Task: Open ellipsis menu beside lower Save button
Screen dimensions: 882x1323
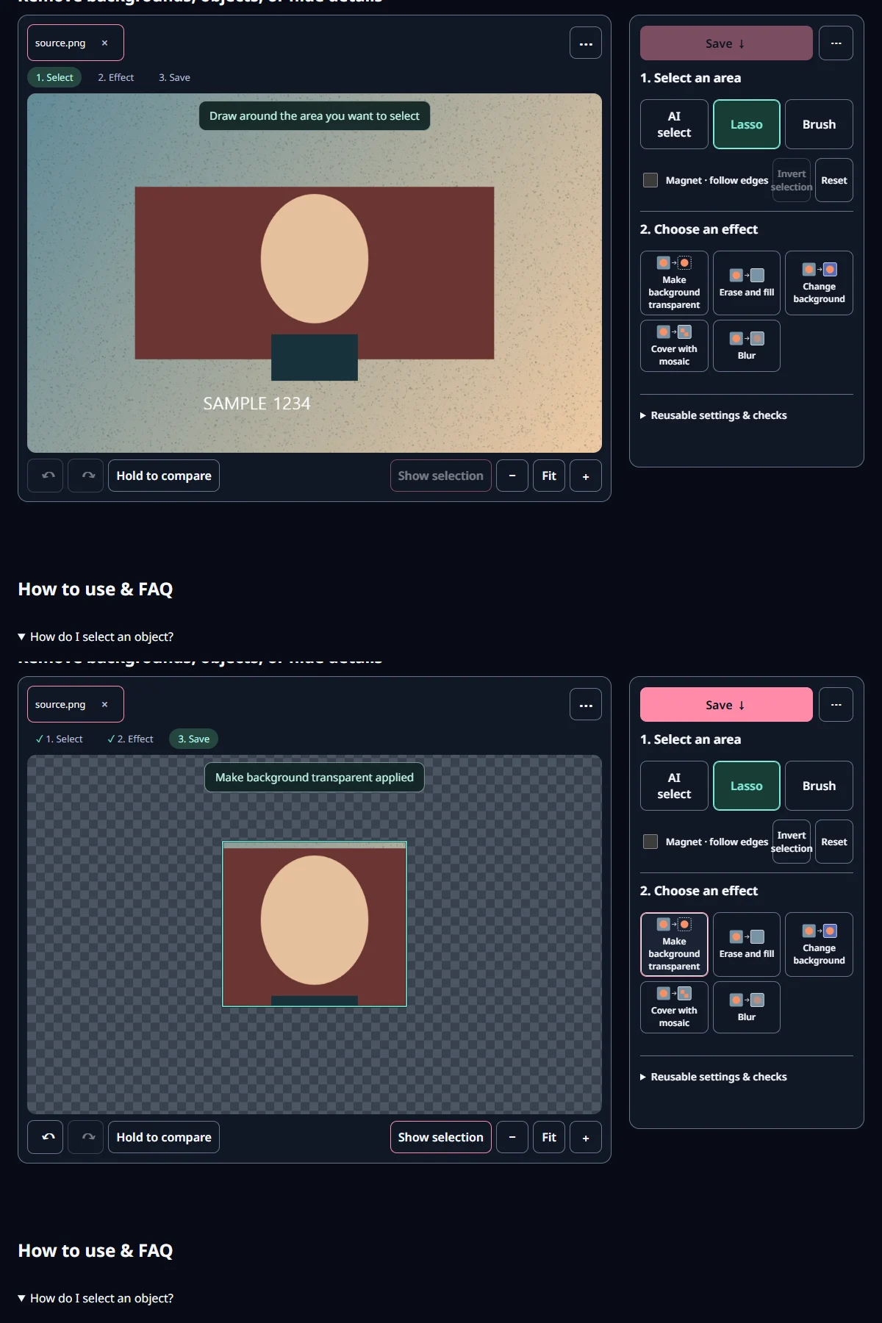Action: click(x=836, y=705)
